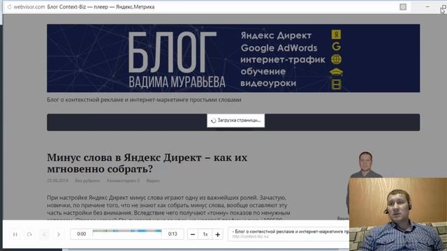Open the Минус слова в Яндекс Директ article title

click(147, 163)
